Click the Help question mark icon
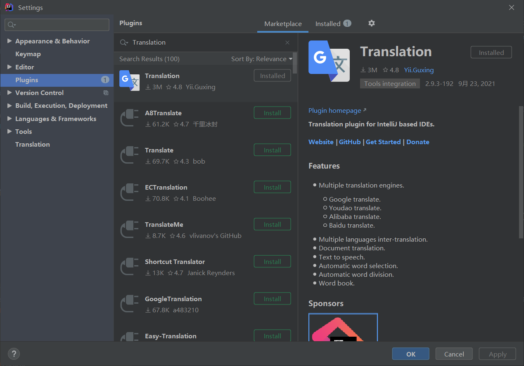 [x=14, y=354]
